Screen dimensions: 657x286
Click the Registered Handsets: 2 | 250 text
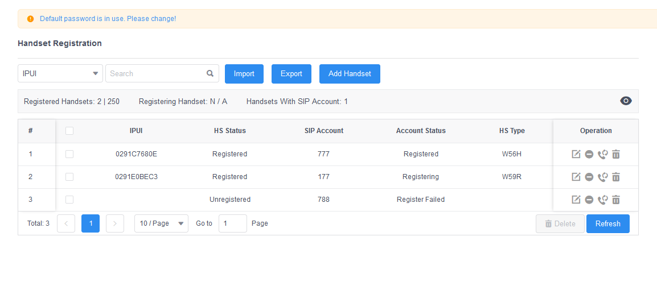click(x=72, y=101)
